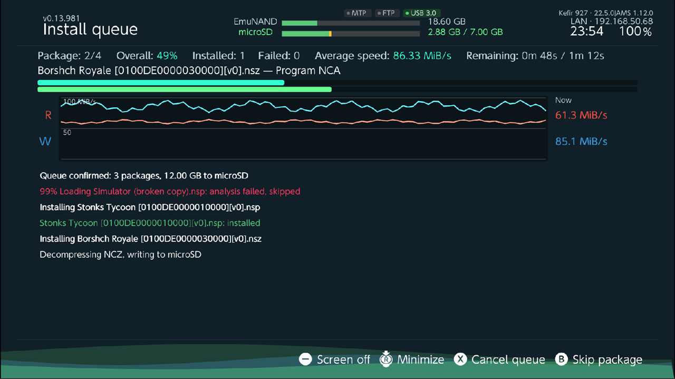Viewport: 675px width, 379px height.
Task: Click the 23:54 clock
Action: (x=587, y=32)
